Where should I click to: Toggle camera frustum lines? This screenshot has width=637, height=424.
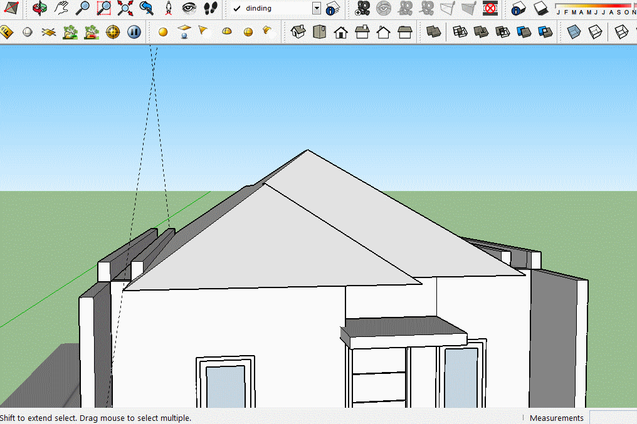point(447,8)
